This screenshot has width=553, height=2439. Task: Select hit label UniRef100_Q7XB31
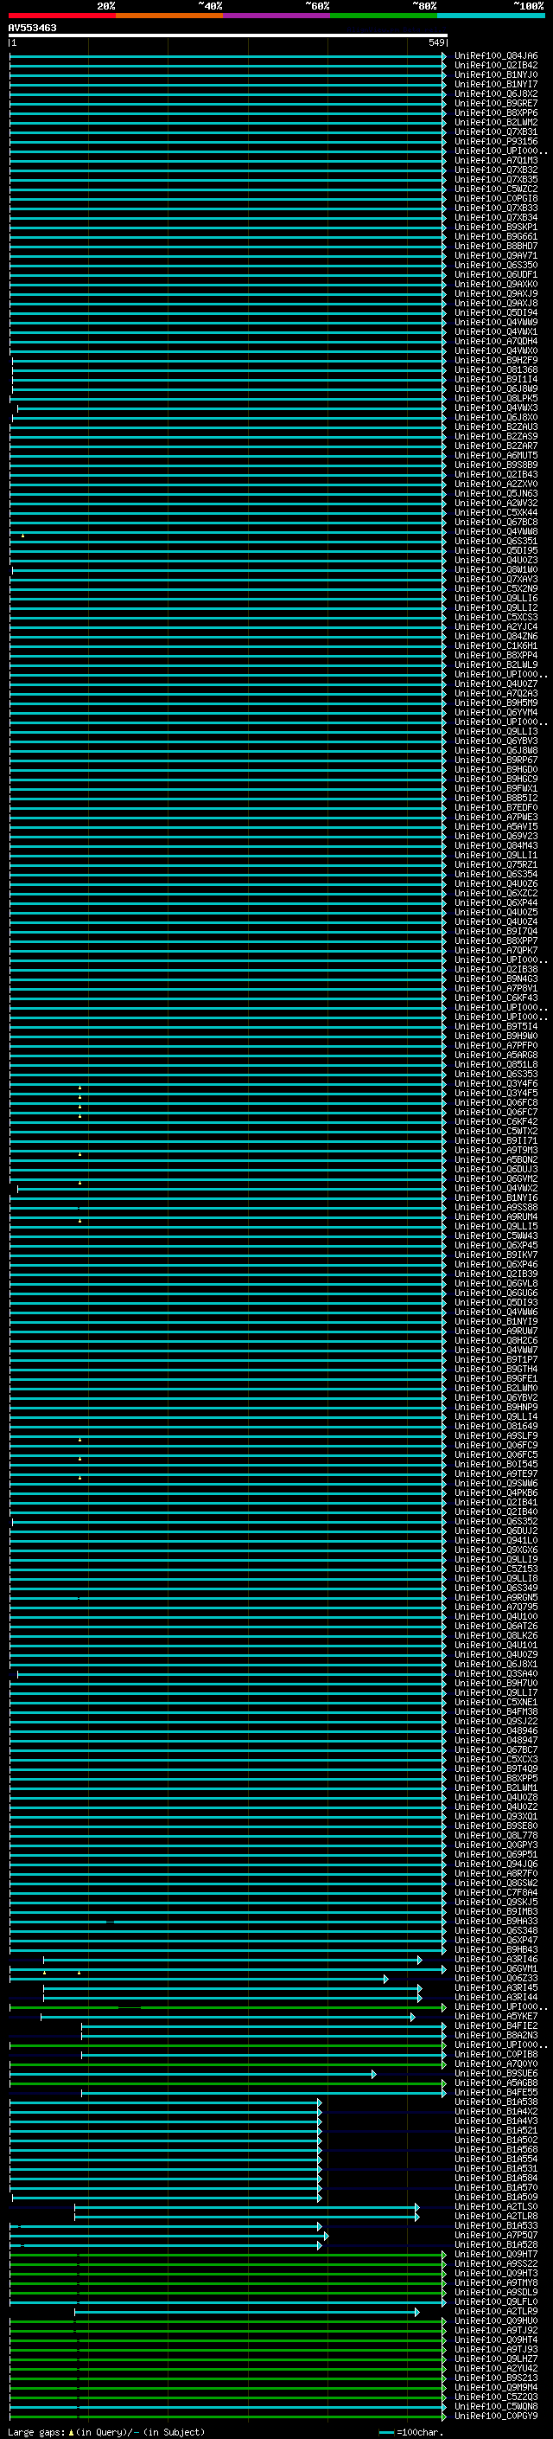[x=496, y=132]
